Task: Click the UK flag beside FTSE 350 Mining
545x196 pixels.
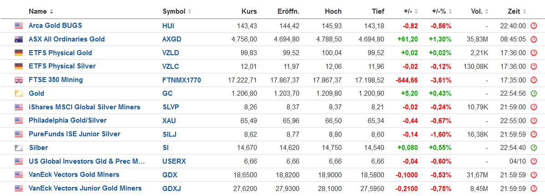Action: 18,80
